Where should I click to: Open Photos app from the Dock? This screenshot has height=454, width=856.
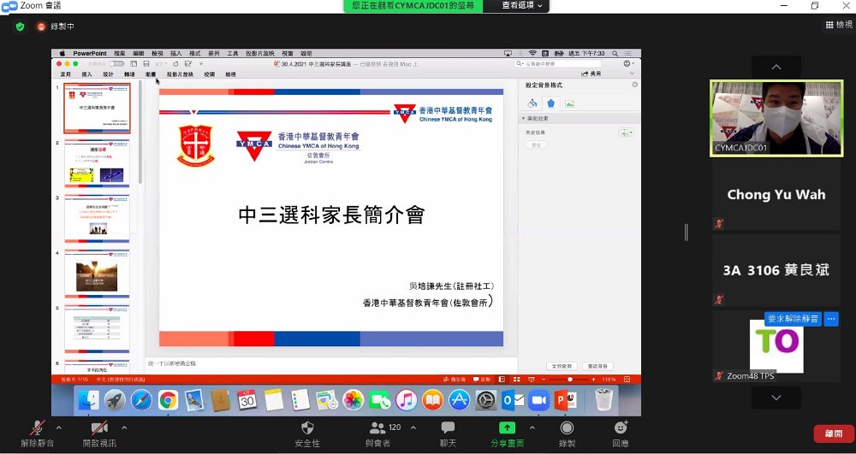[354, 401]
